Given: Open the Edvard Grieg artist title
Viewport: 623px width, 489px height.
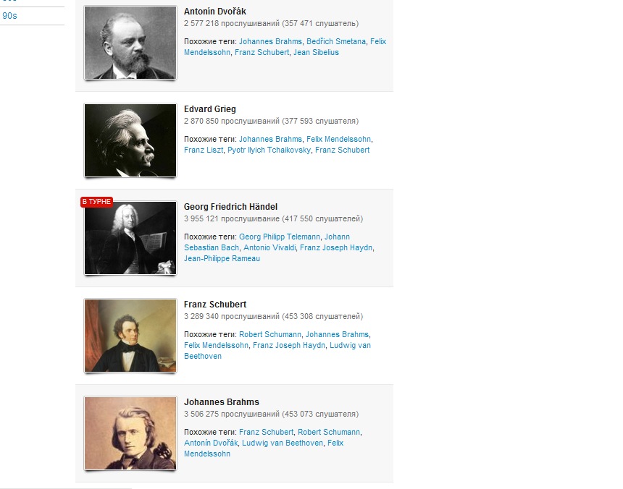Looking at the screenshot, I should click(210, 109).
